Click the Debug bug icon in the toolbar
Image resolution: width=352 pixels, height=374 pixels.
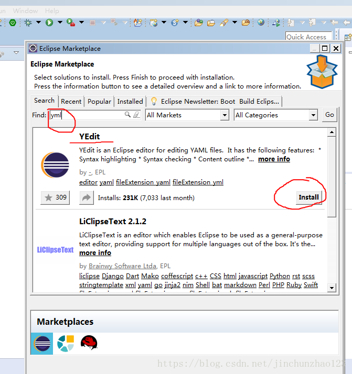coord(28,23)
